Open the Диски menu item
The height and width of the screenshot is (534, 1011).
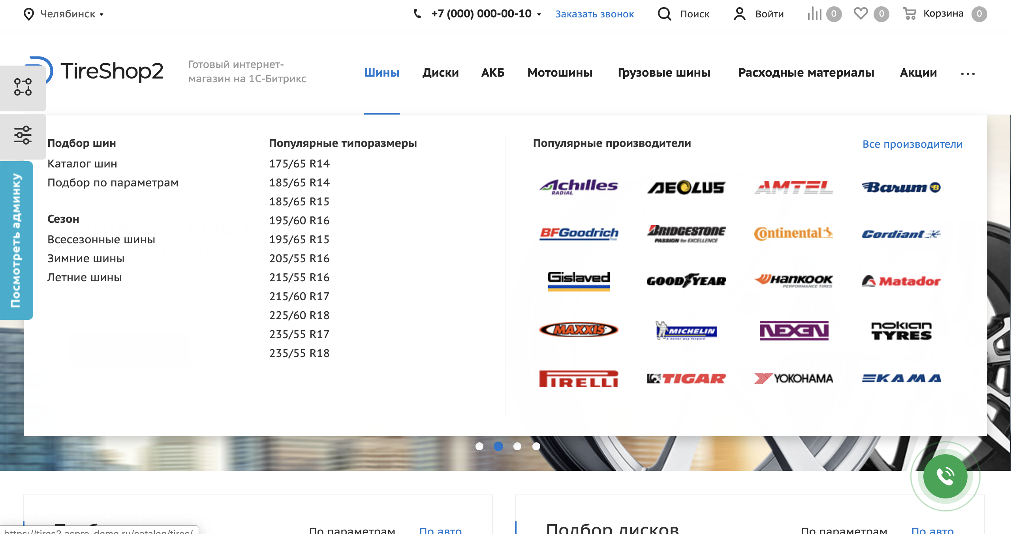(440, 73)
